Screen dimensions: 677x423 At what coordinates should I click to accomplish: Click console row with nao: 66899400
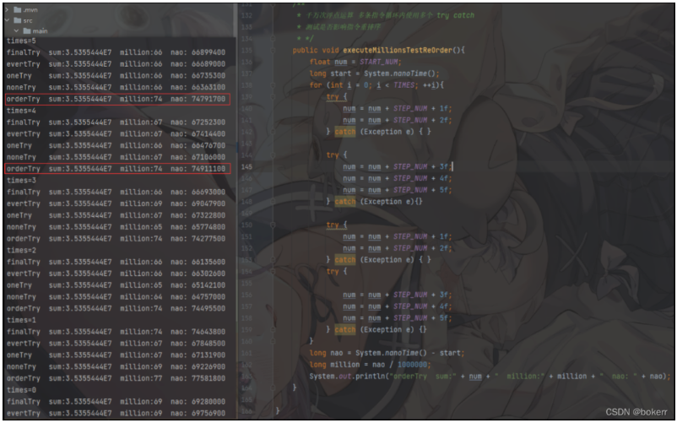[x=116, y=52]
